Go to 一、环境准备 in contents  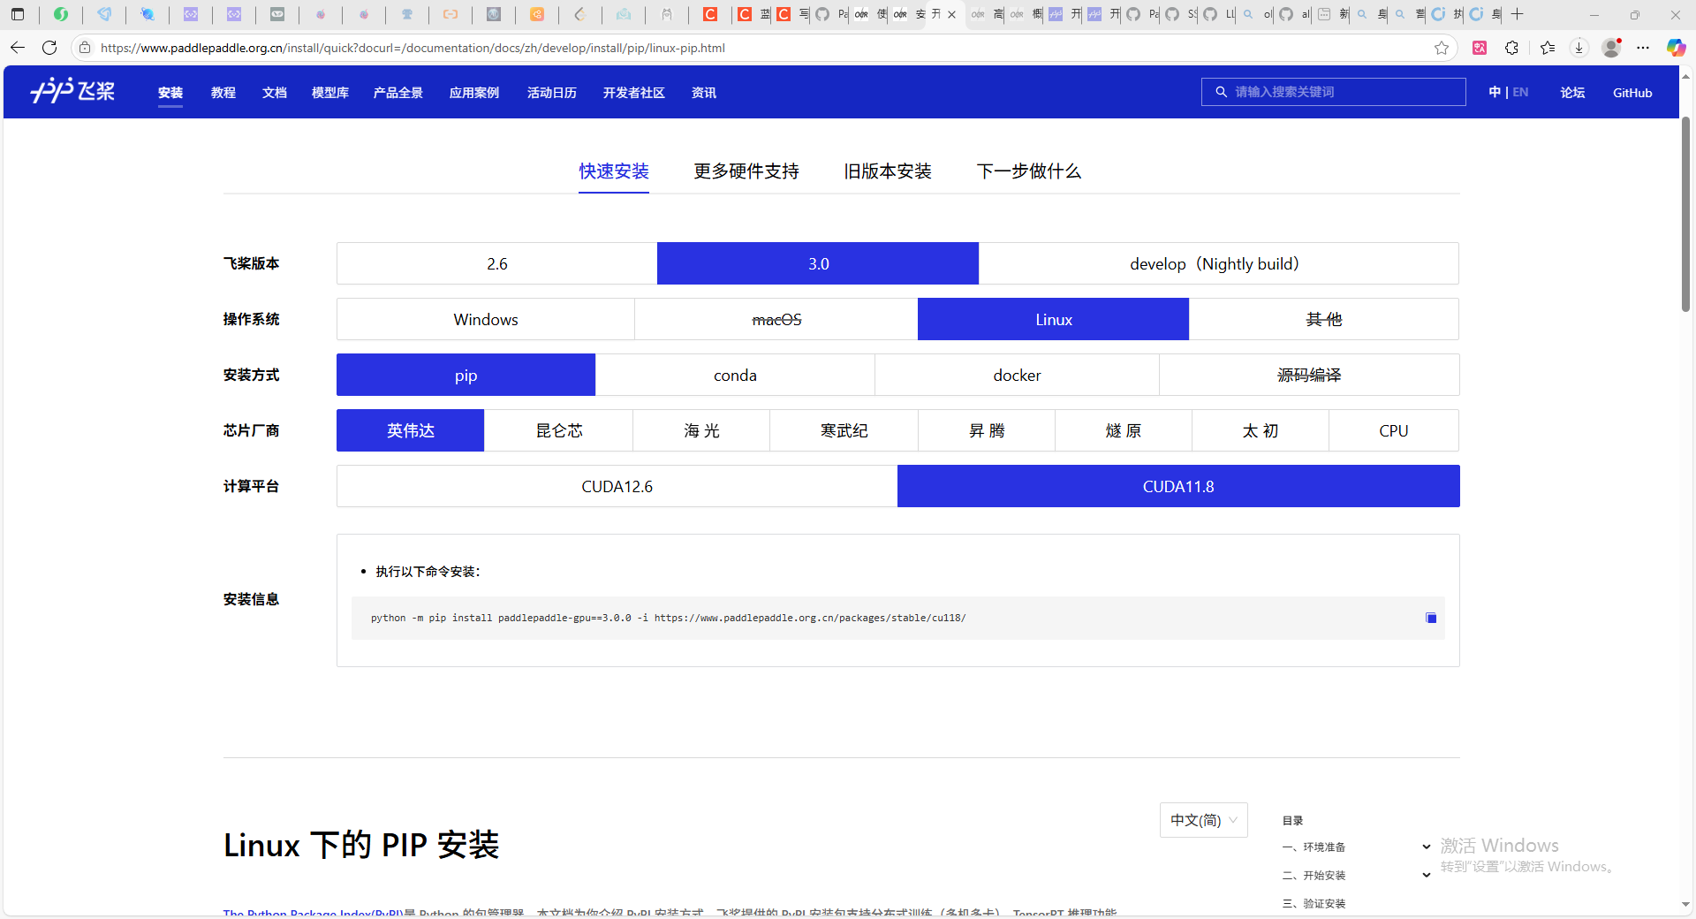(1314, 847)
